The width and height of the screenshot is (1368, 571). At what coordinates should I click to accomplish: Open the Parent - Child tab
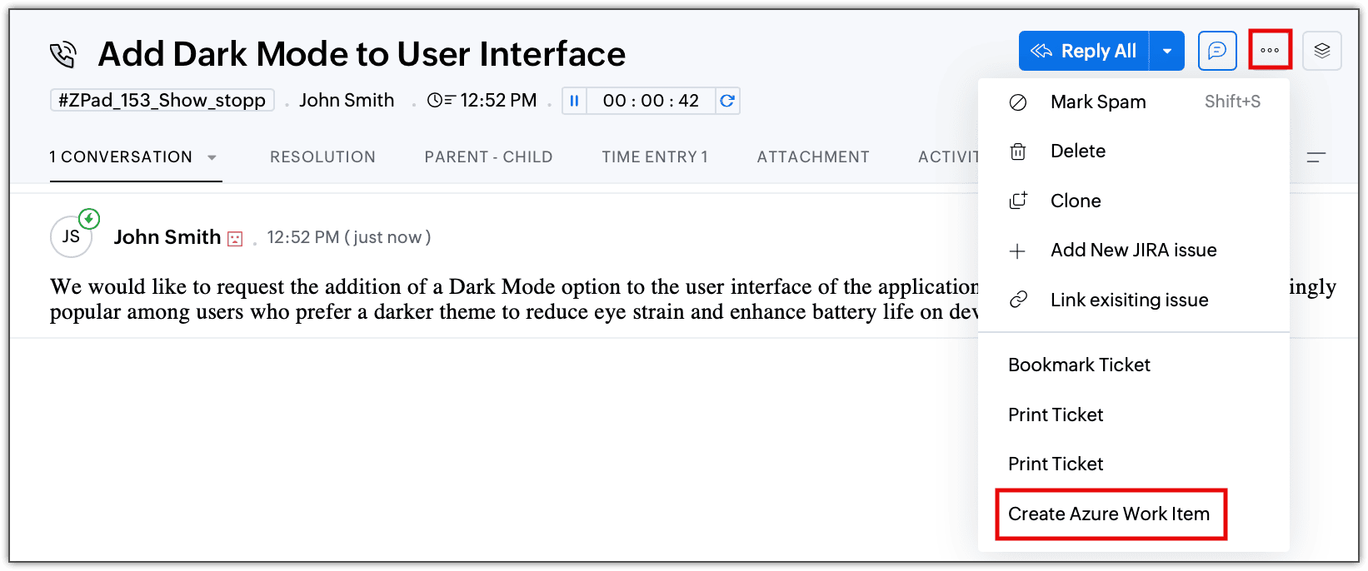[488, 157]
